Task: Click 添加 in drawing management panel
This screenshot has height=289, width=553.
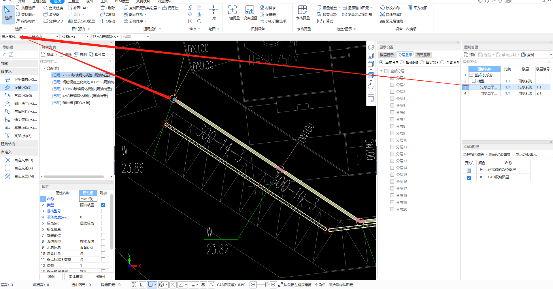Action: click(470, 55)
